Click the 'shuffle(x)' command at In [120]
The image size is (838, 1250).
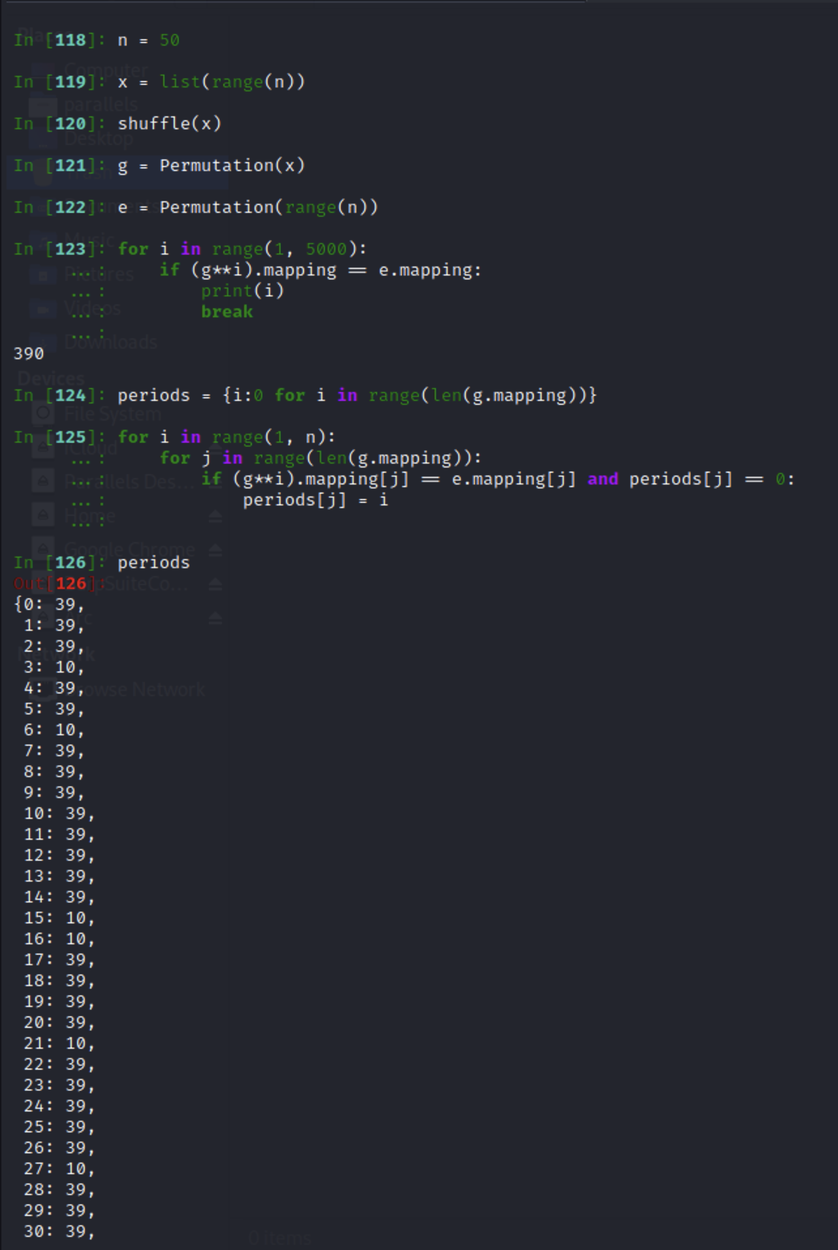[169, 124]
